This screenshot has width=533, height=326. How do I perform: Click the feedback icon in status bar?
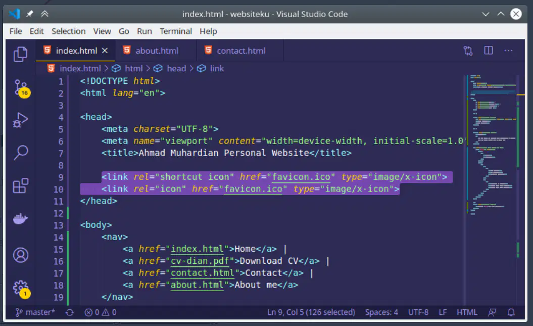pos(492,312)
